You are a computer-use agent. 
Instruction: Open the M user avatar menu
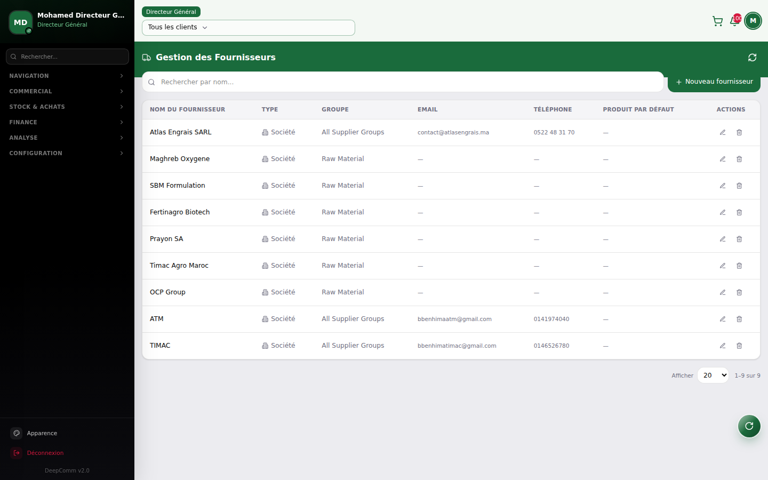(753, 21)
